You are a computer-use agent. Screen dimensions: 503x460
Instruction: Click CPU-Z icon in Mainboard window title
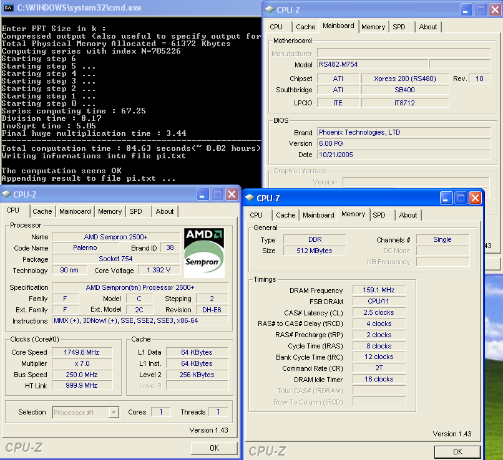270,9
